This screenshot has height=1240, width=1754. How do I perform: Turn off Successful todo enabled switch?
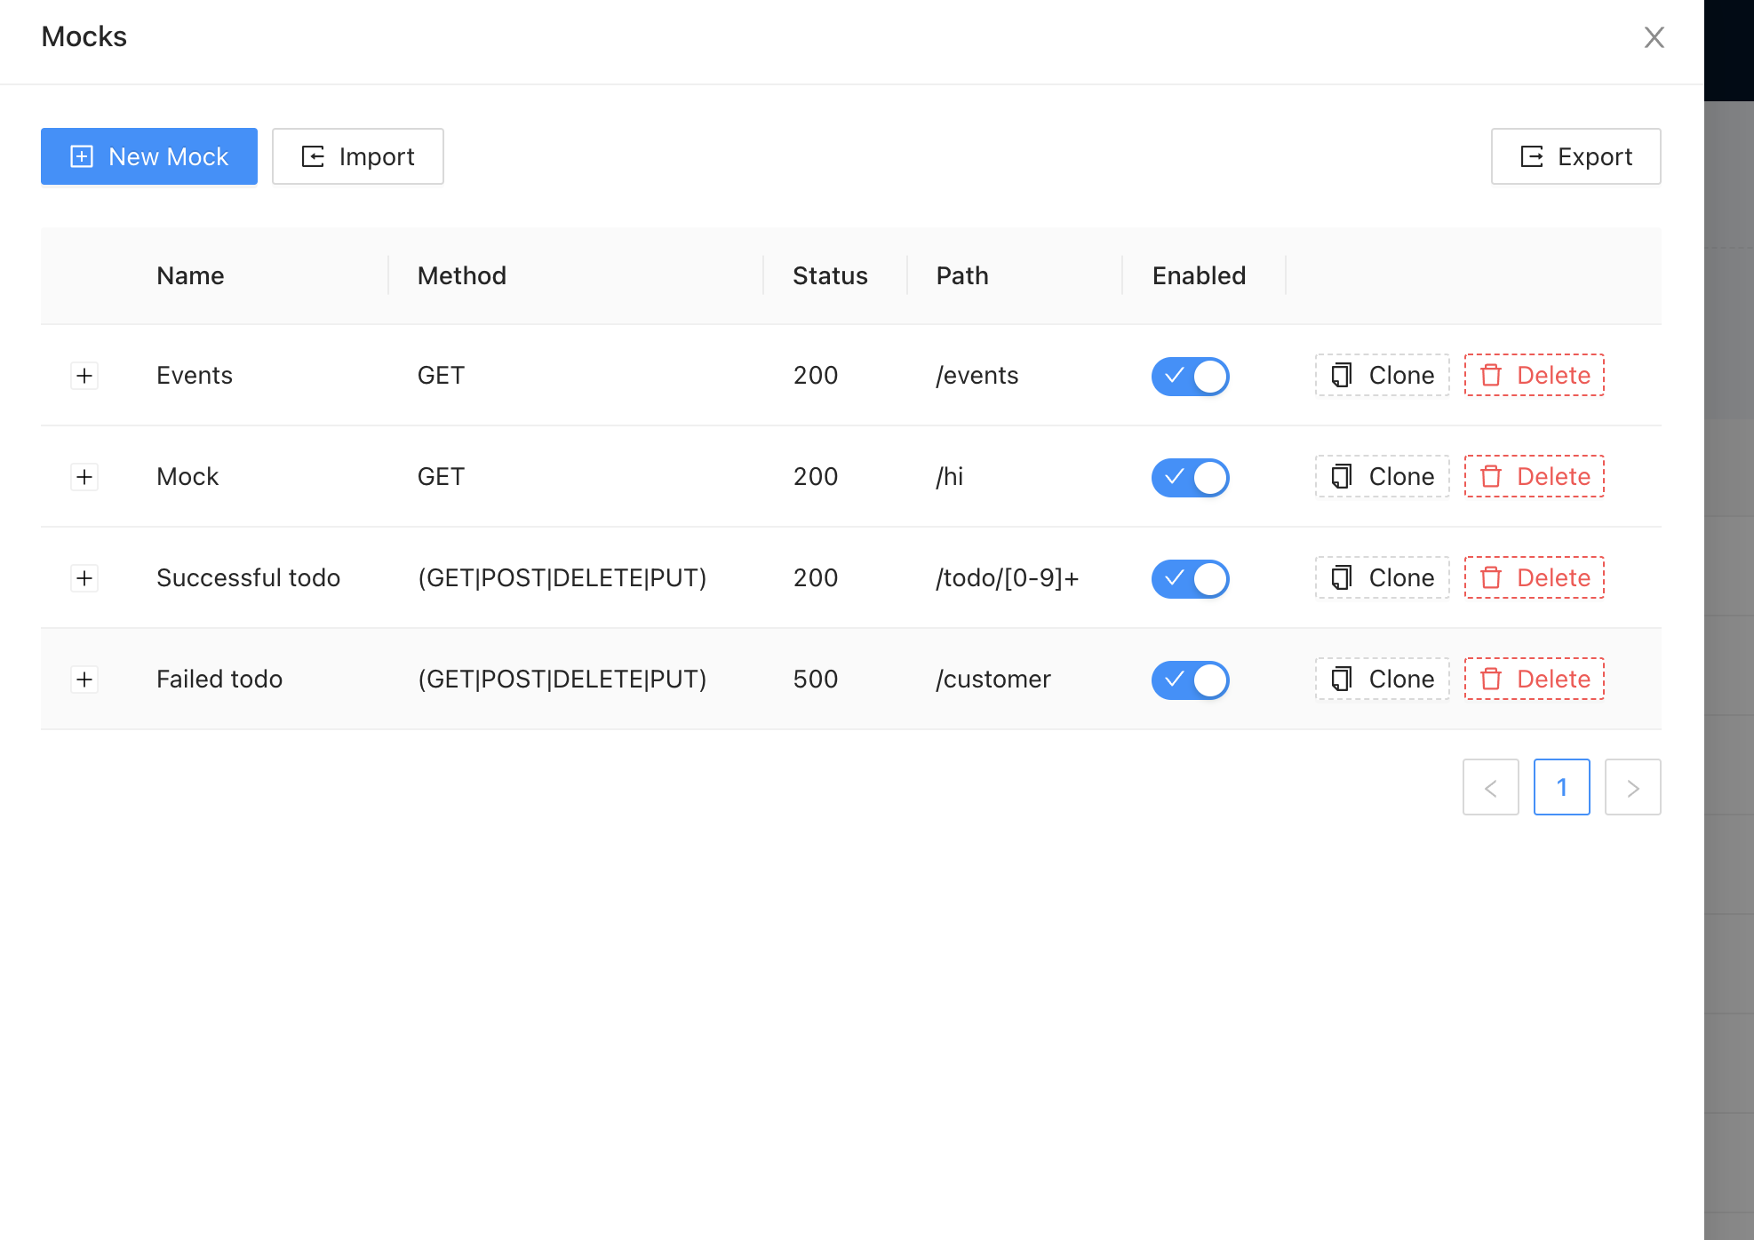[1190, 578]
